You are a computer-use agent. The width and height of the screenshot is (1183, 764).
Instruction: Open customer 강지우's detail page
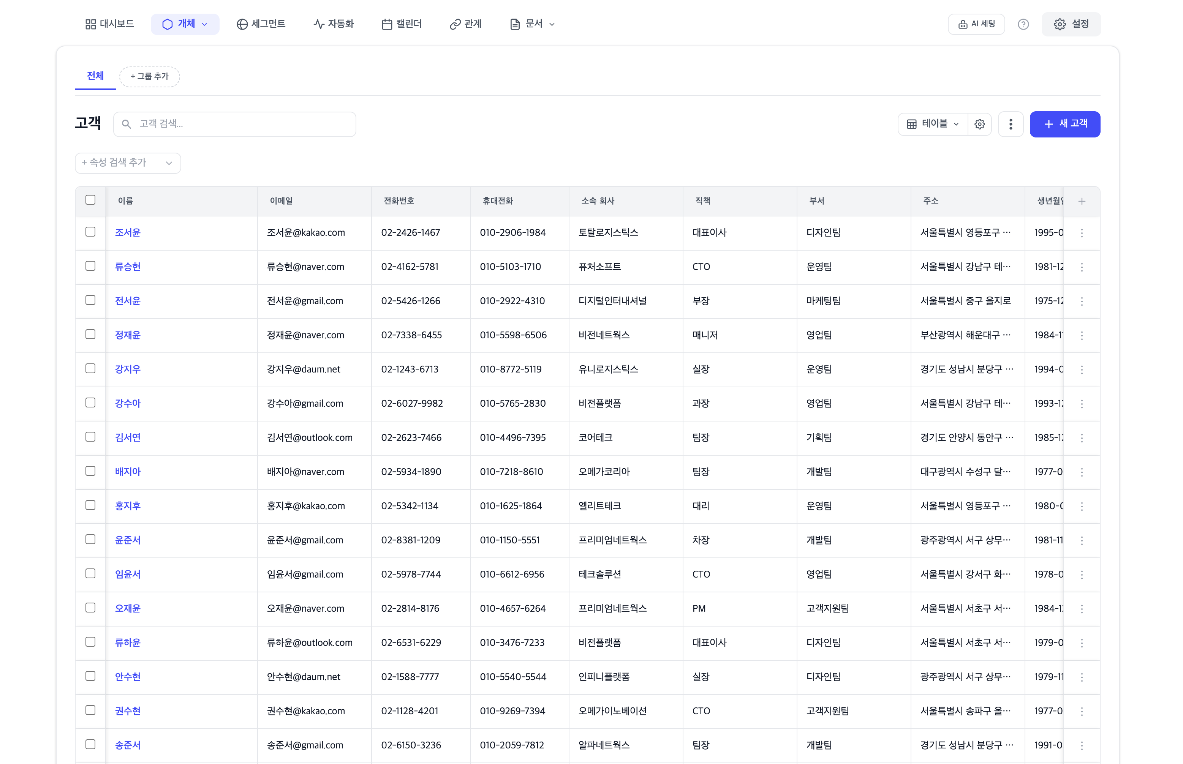128,369
